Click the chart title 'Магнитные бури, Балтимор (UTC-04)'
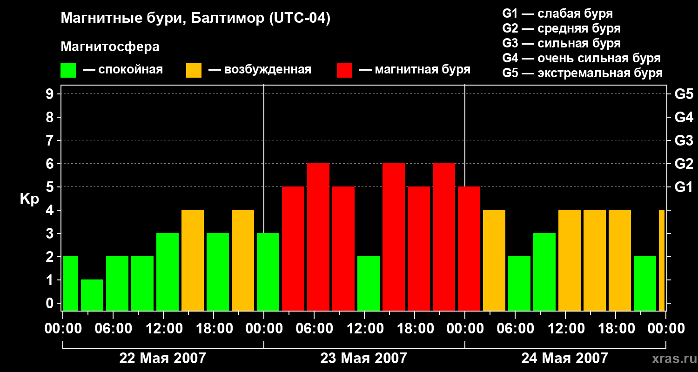 [195, 19]
